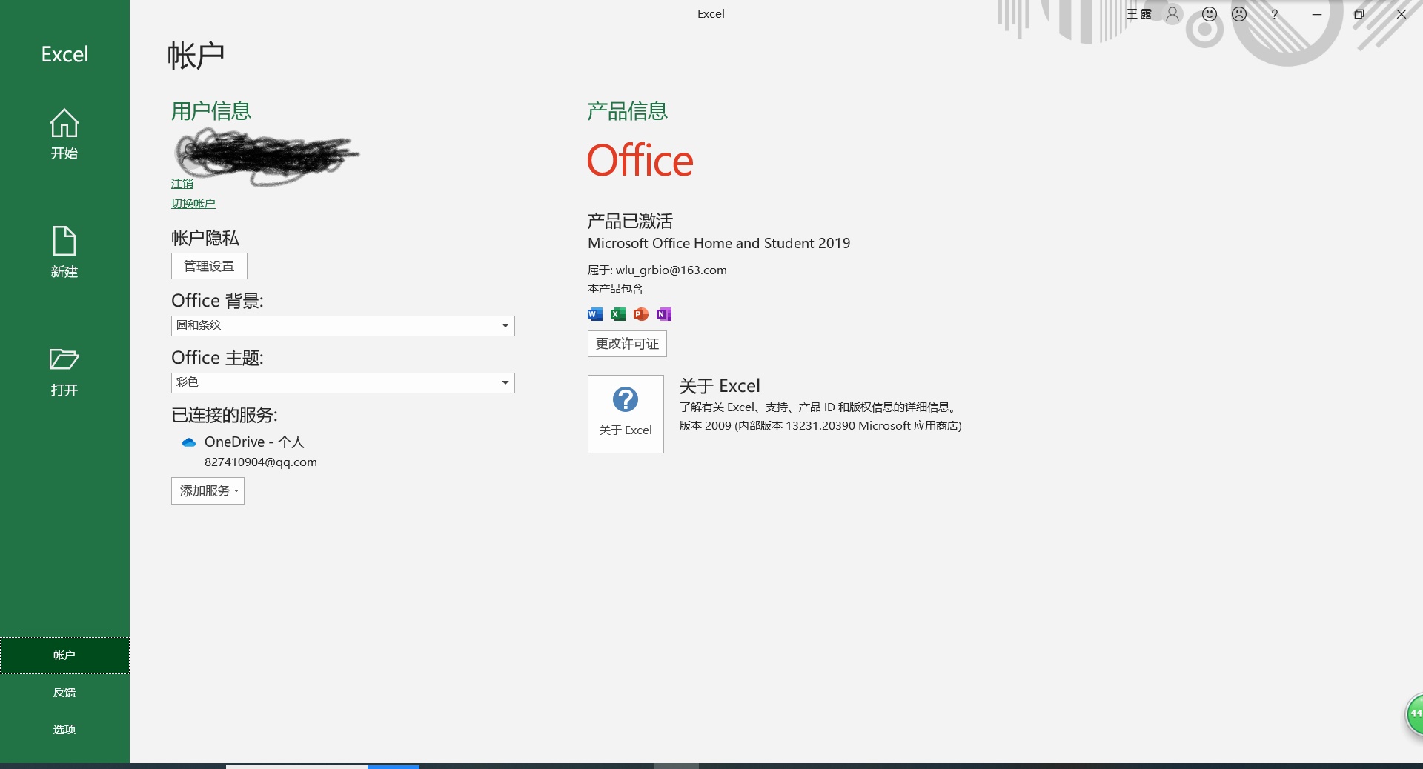Screen dimensions: 1423x769
Task: Open the 添加服务 dropdown button
Action: click(208, 491)
